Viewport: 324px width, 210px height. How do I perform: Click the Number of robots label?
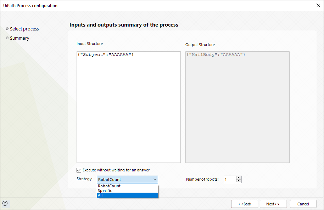(x=202, y=179)
